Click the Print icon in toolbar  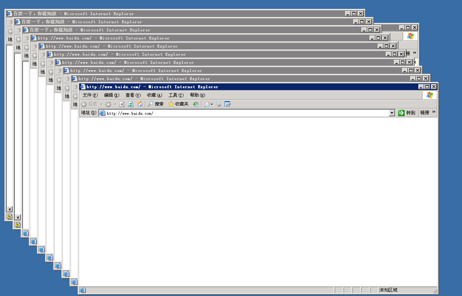[219, 104]
